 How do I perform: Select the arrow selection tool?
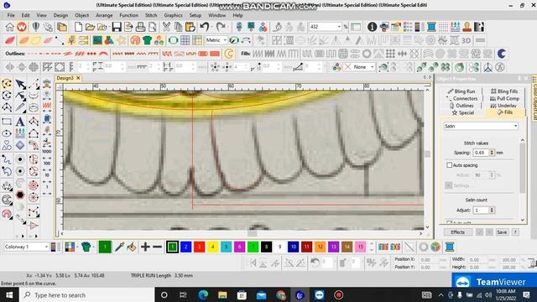[20, 84]
